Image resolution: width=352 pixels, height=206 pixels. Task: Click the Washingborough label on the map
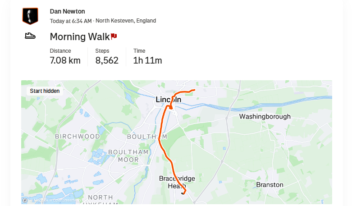[x=265, y=116]
